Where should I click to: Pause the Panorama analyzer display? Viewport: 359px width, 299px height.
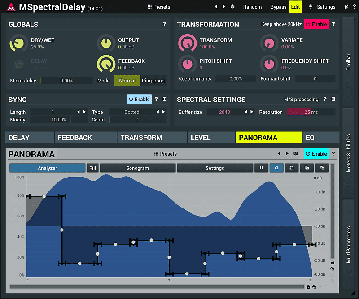point(262,168)
